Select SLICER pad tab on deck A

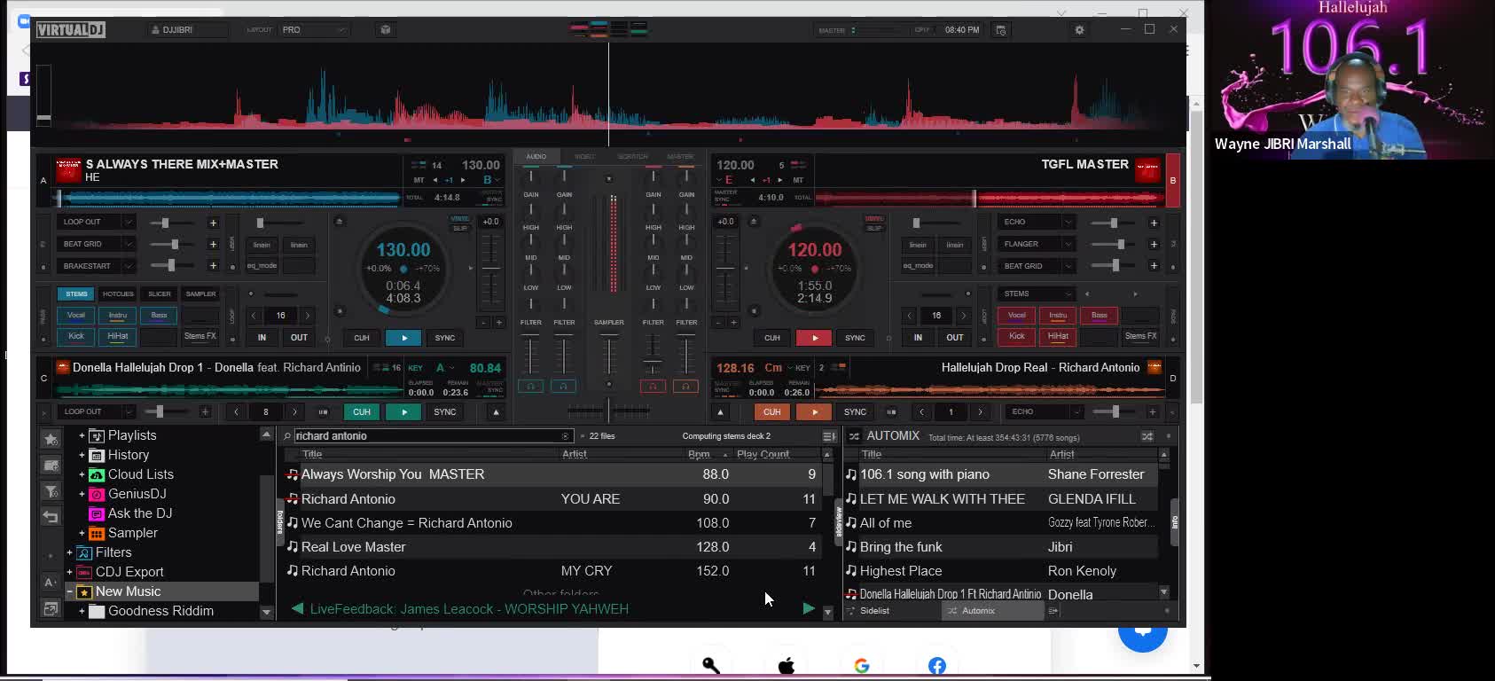160,294
